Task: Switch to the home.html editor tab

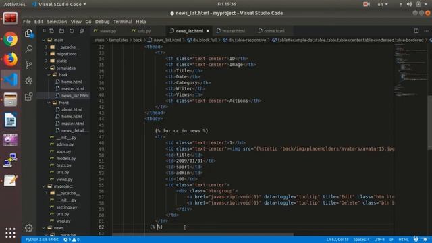Action: click(x=274, y=31)
